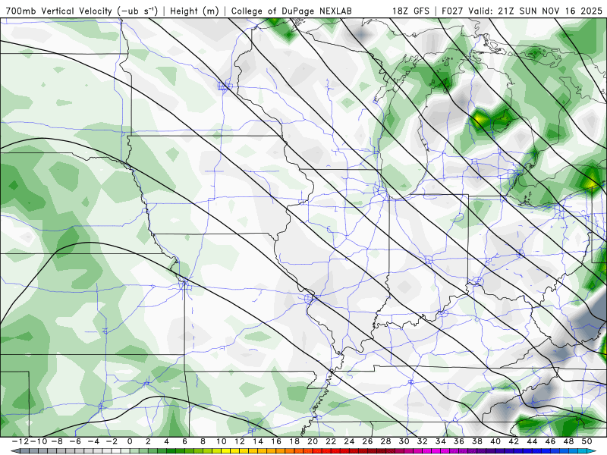607x455 pixels.
Task: Click 'Valid: 21Z SUN NOV 16 2025' text
Action: click(x=536, y=11)
